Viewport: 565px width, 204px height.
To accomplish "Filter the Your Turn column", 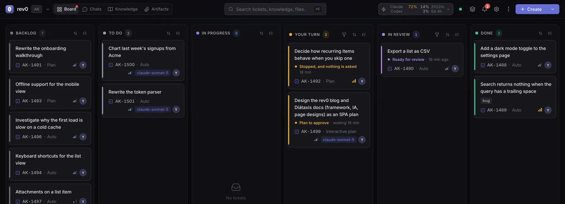I will click(x=344, y=34).
